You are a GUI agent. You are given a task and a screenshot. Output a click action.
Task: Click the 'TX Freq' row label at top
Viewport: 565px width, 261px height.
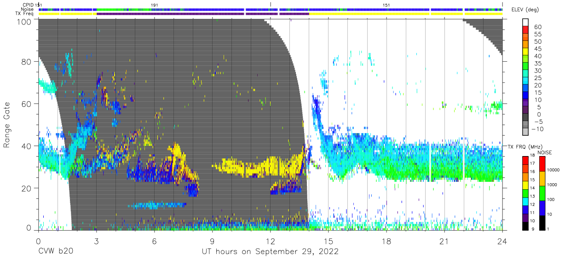pyautogui.click(x=24, y=14)
